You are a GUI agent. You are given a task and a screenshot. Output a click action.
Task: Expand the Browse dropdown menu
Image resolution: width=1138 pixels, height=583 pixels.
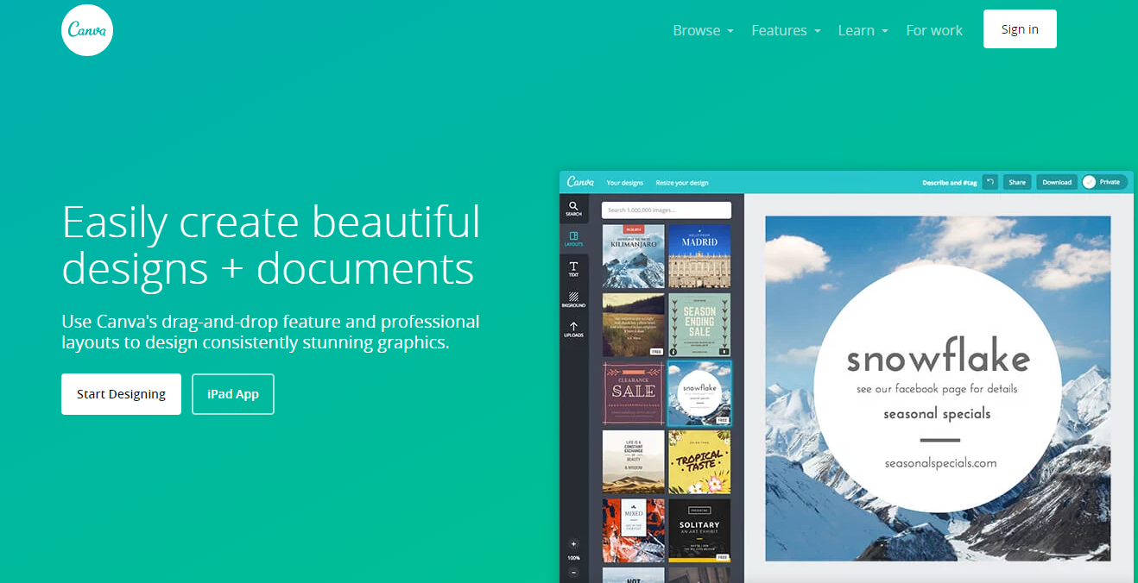pyautogui.click(x=703, y=30)
